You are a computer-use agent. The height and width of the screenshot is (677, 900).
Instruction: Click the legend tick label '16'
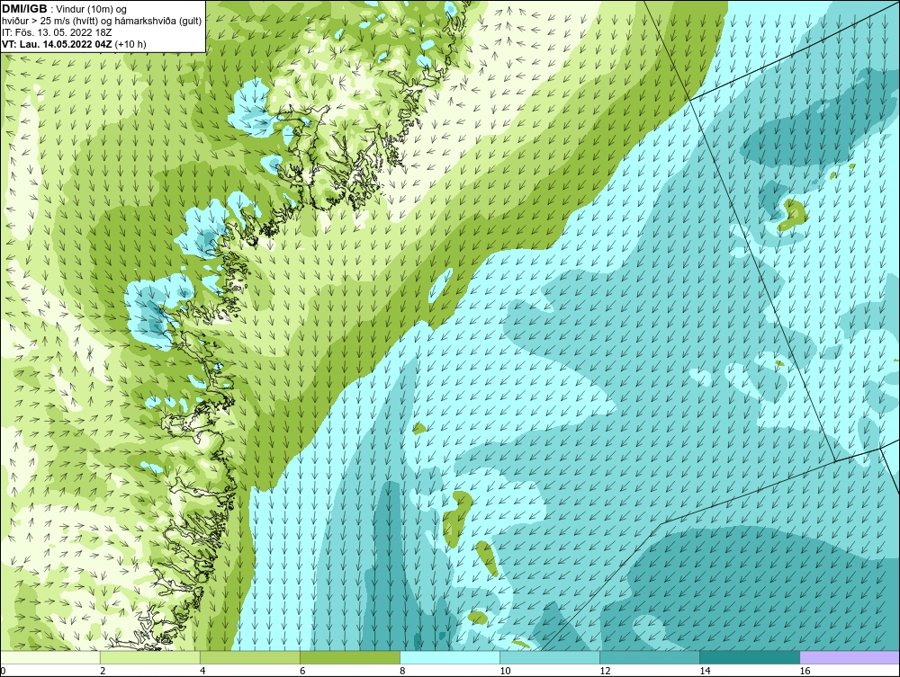point(804,671)
